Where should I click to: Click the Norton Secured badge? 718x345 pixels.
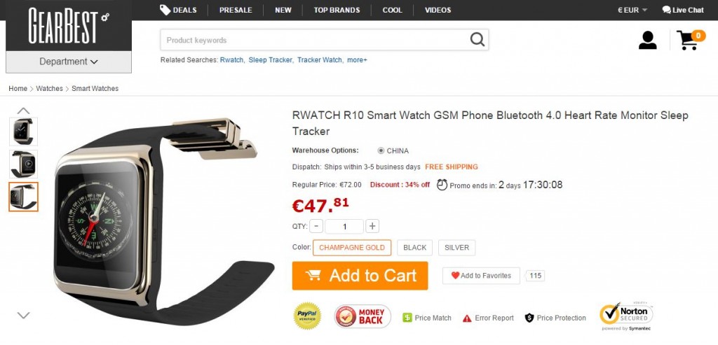pyautogui.click(x=626, y=316)
